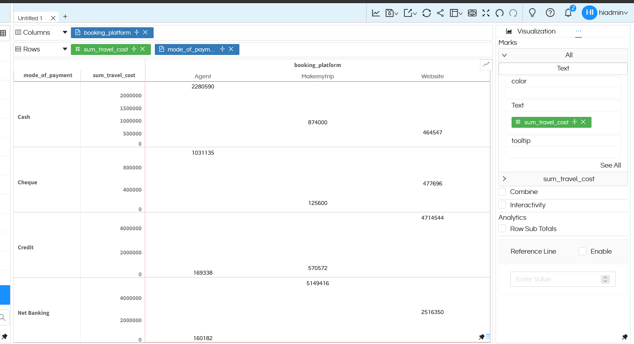Close the Untitled 1 tab
Screen dimensions: 634x344
[53, 18]
